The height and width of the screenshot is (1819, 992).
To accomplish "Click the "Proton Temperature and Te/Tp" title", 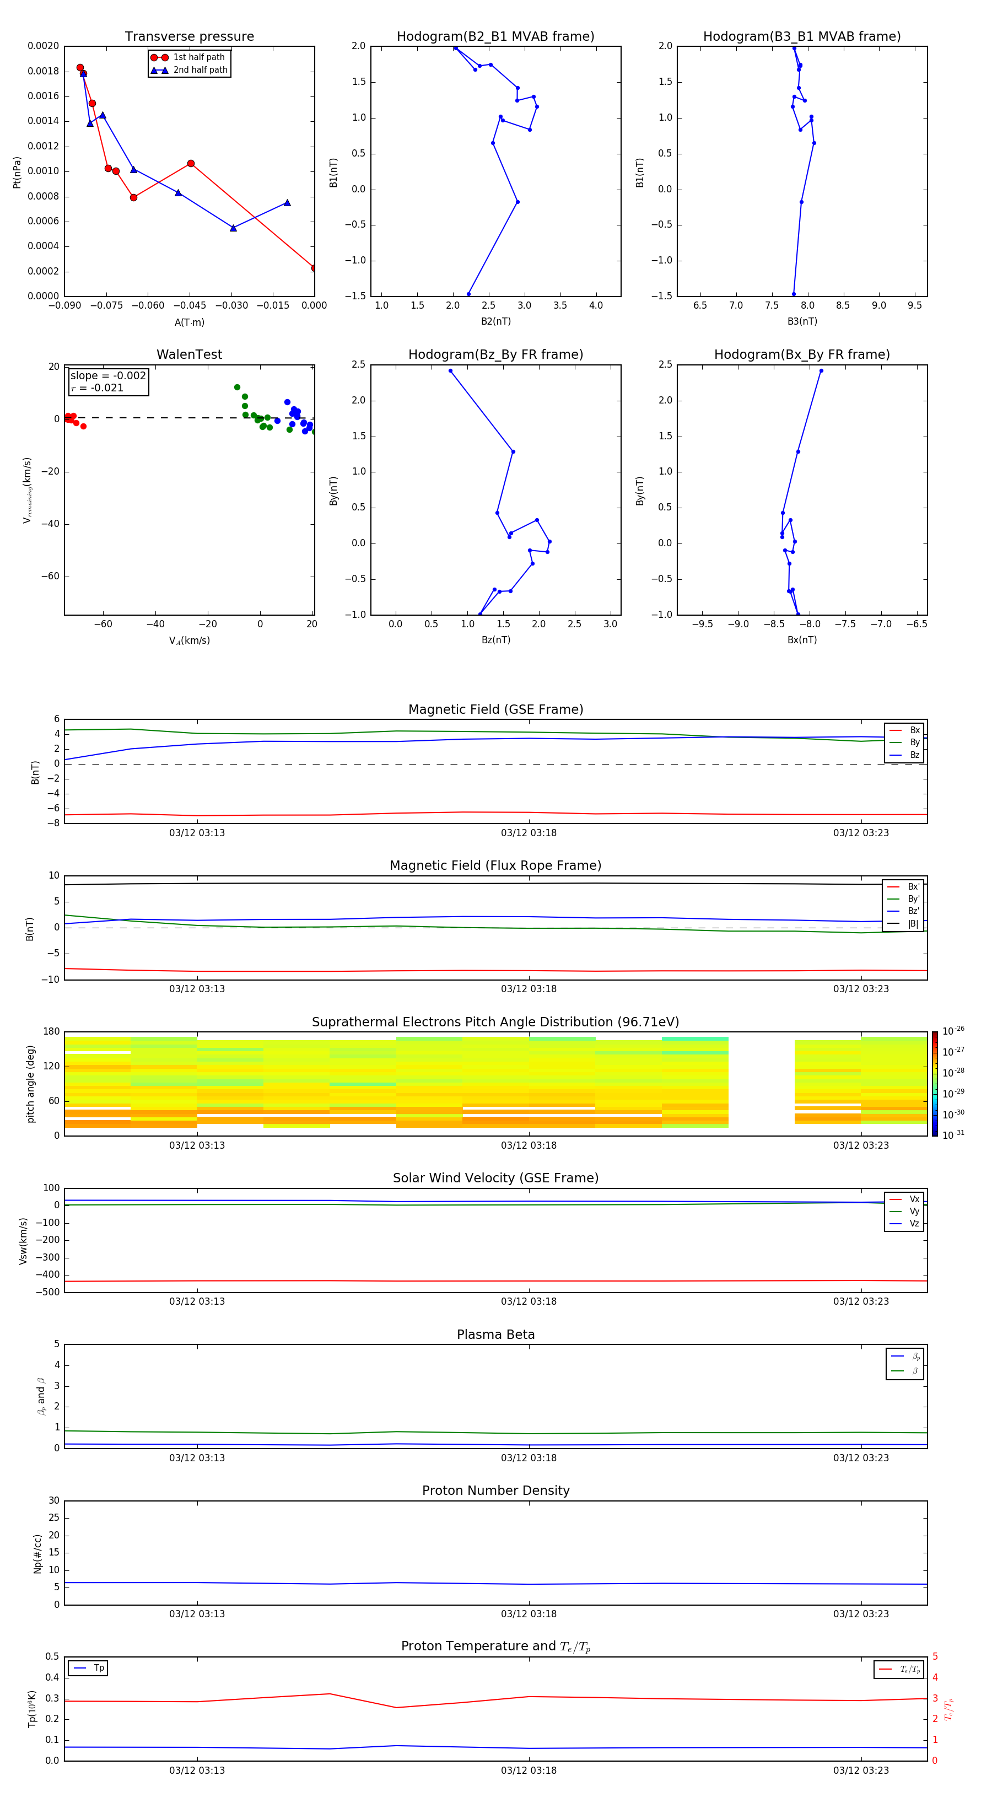I will (495, 1646).
